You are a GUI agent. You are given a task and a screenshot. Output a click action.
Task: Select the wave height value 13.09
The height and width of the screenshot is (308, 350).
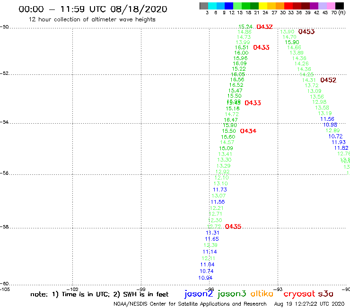[x=314, y=91]
